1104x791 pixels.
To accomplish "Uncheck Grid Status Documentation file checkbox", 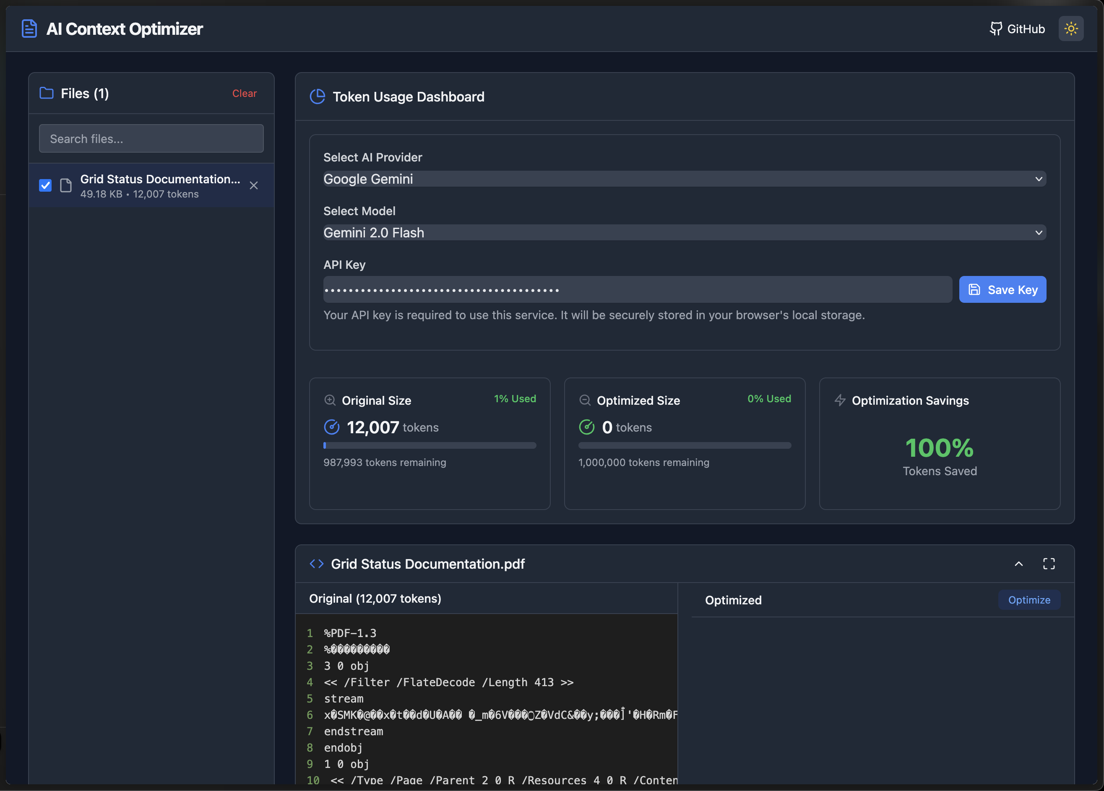I will click(45, 185).
